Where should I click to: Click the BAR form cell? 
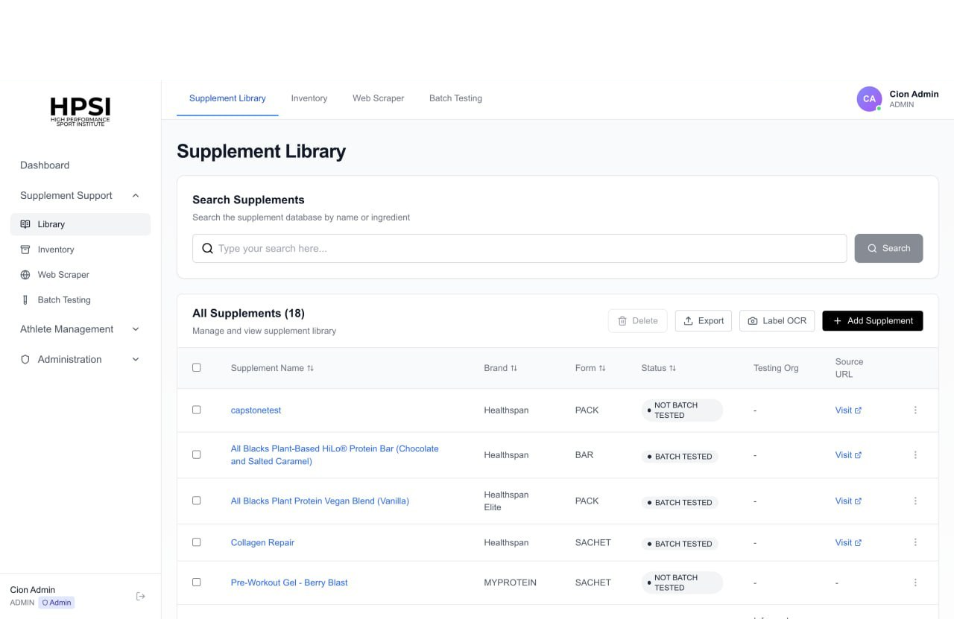click(x=584, y=455)
